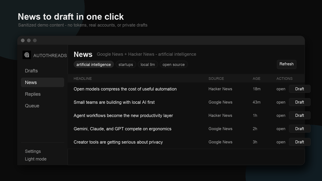Open link for Small teams local AI story

pos(281,102)
